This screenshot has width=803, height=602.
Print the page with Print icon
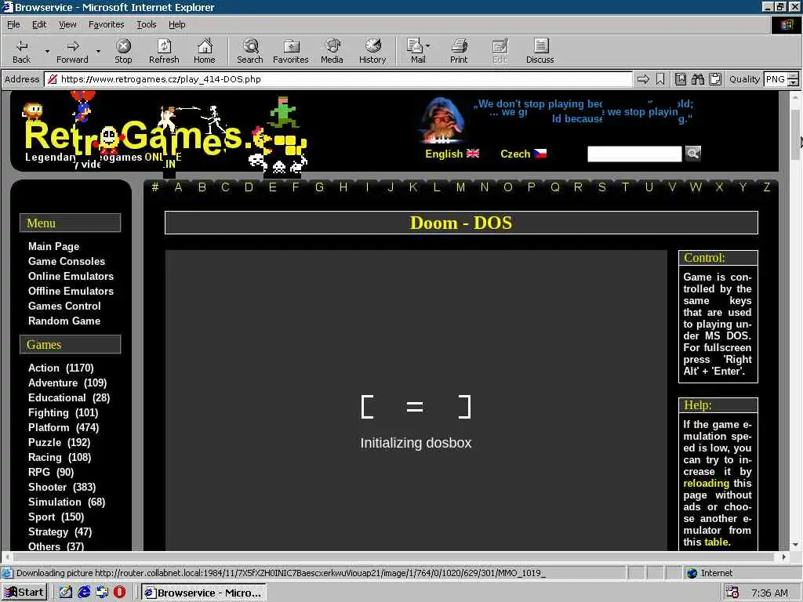coord(459,51)
